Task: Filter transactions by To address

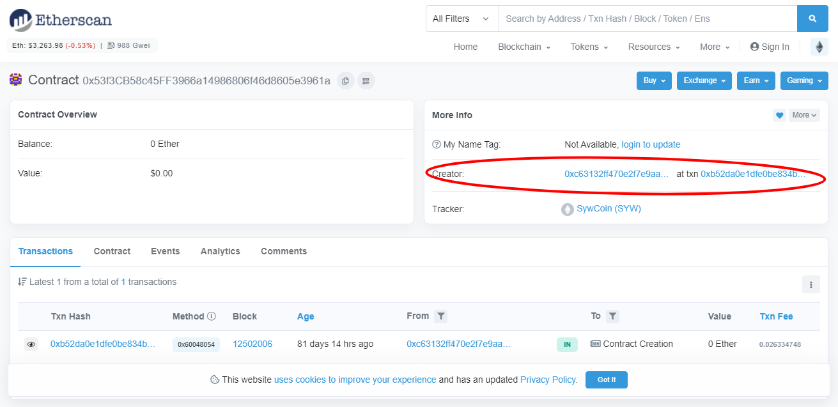Action: (612, 316)
